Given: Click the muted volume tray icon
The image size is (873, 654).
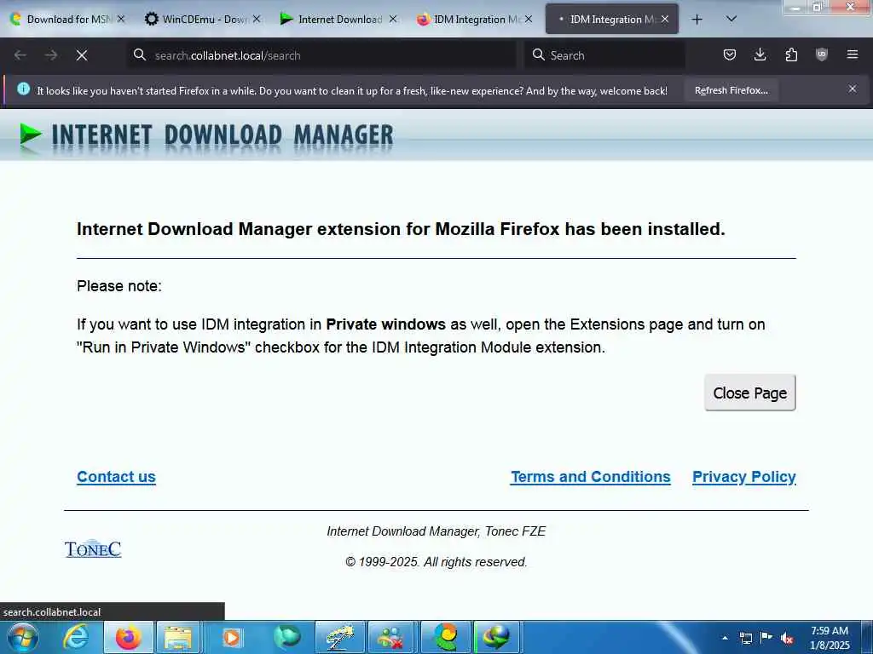Looking at the screenshot, I should coord(787,638).
